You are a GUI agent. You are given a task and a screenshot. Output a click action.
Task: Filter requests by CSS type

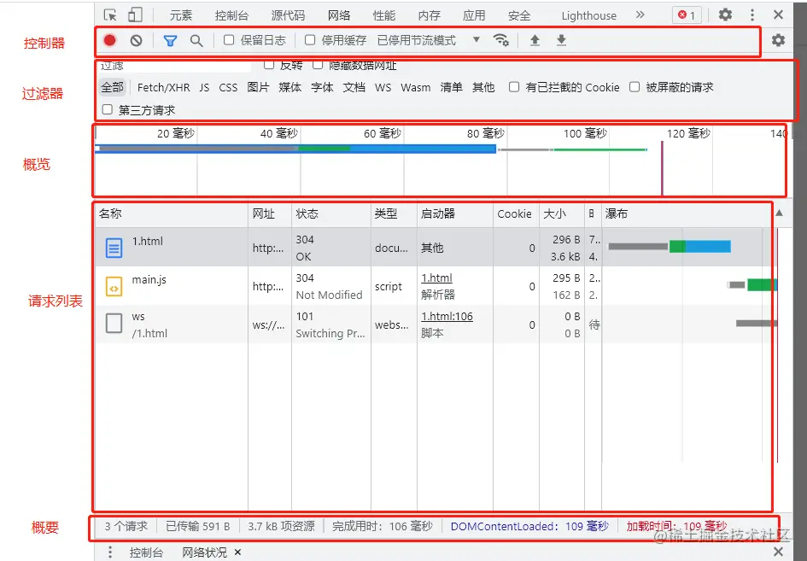(228, 87)
